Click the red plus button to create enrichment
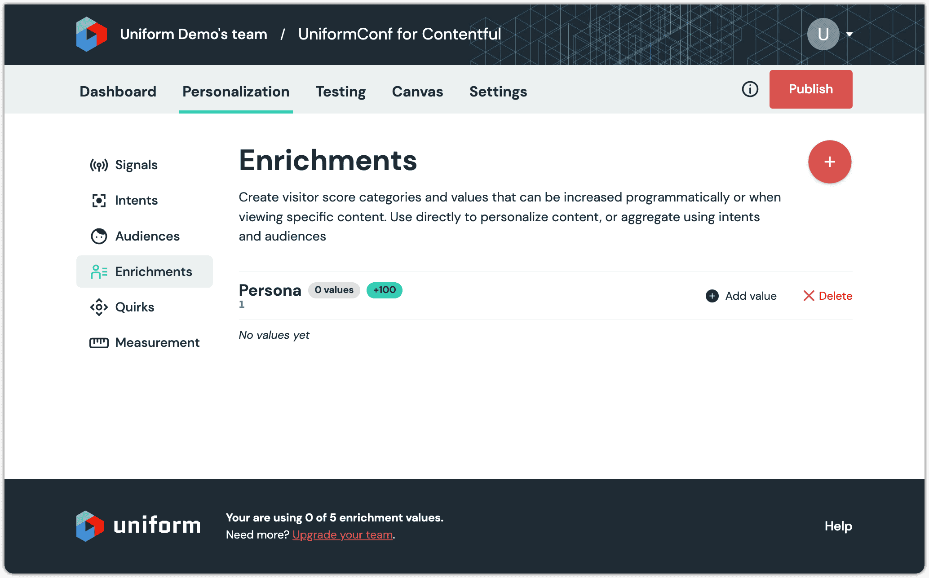Image resolution: width=929 pixels, height=578 pixels. pyautogui.click(x=830, y=162)
